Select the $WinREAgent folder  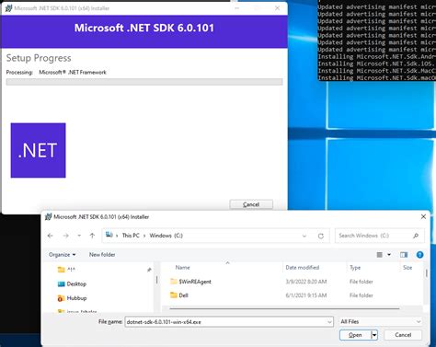[195, 282]
